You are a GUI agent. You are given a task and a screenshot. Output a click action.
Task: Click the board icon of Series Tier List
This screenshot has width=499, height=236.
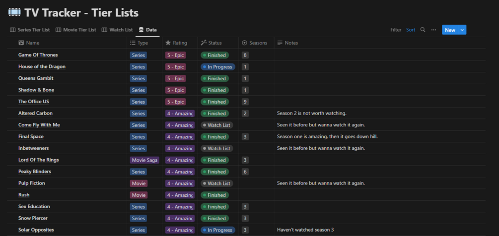(13, 30)
